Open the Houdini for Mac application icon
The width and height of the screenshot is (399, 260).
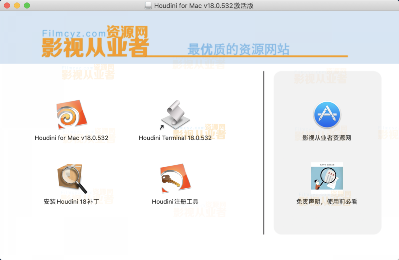click(x=71, y=115)
